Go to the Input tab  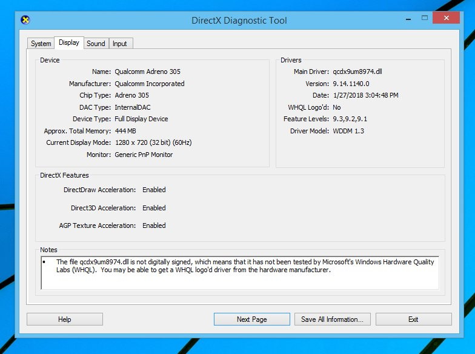click(120, 44)
